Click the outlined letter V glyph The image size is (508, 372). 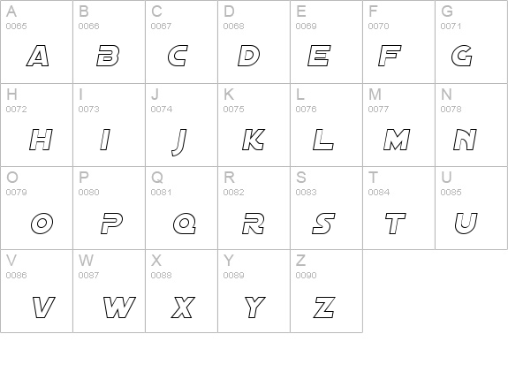[x=44, y=307]
